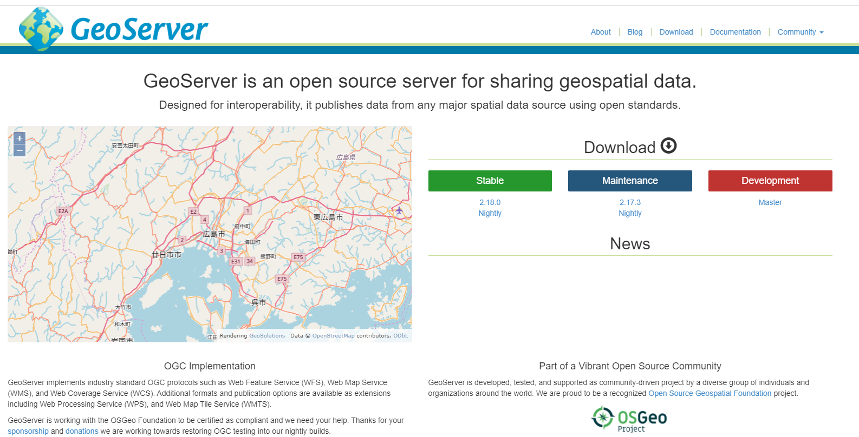The image size is (859, 437).
Task: Click the red Development button
Action: click(x=770, y=181)
